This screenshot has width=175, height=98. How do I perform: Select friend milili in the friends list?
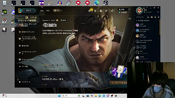(147, 25)
